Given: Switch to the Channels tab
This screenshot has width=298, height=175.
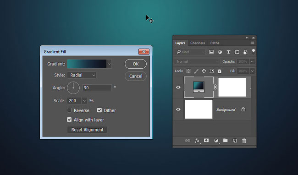Looking at the screenshot, I should [x=198, y=43].
